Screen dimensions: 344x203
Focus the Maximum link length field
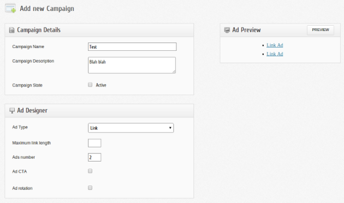pos(94,143)
